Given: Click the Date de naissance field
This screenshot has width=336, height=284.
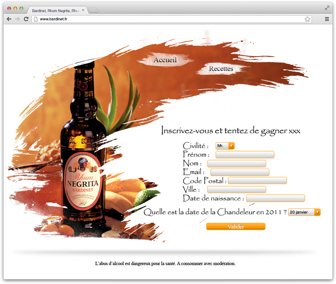Looking at the screenshot, I should click(x=275, y=198).
